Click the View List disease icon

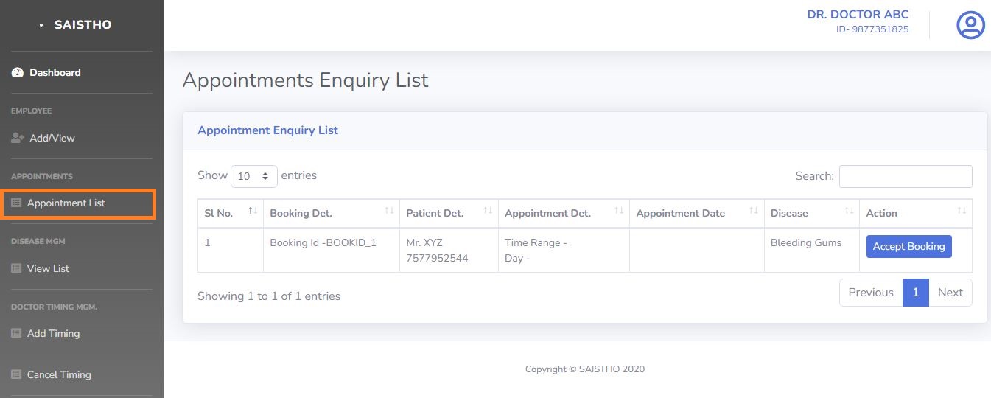coord(16,268)
